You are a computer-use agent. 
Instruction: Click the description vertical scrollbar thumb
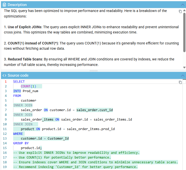coord(184,32)
